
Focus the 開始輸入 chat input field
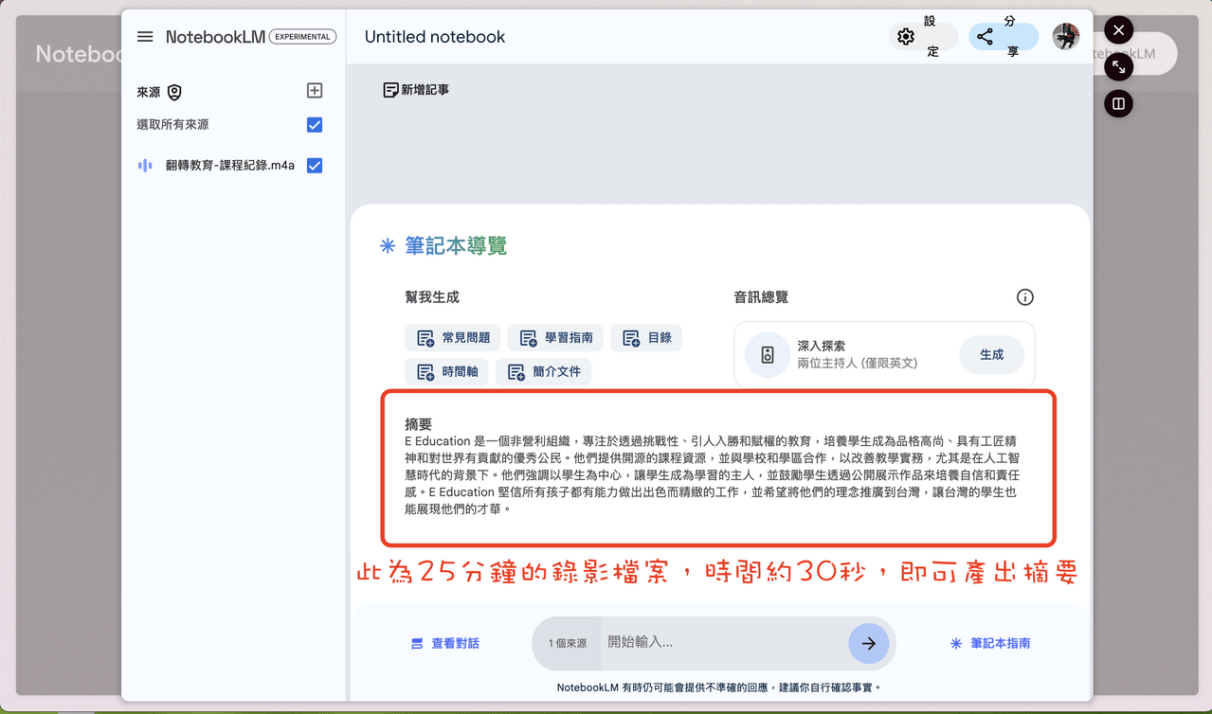coord(725,643)
